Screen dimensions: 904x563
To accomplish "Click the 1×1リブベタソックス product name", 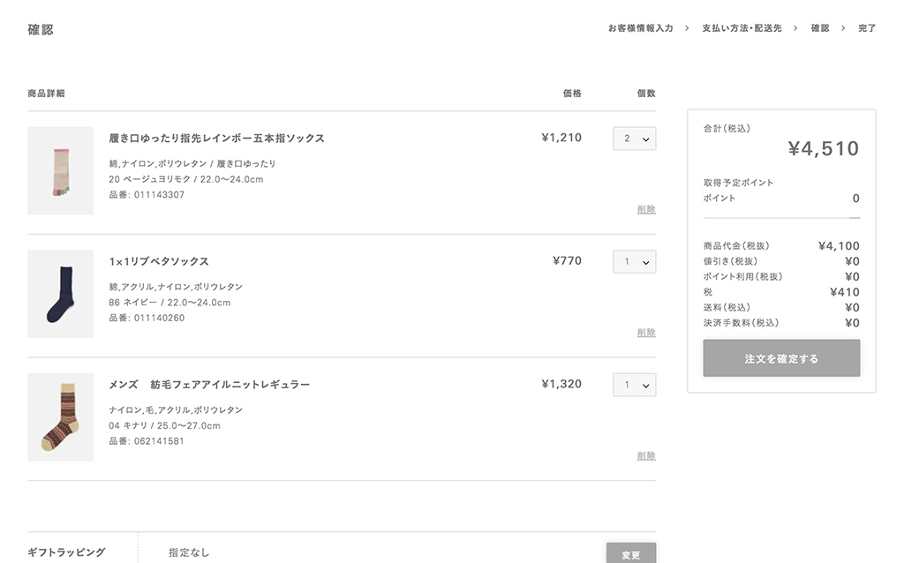I will pos(159,262).
